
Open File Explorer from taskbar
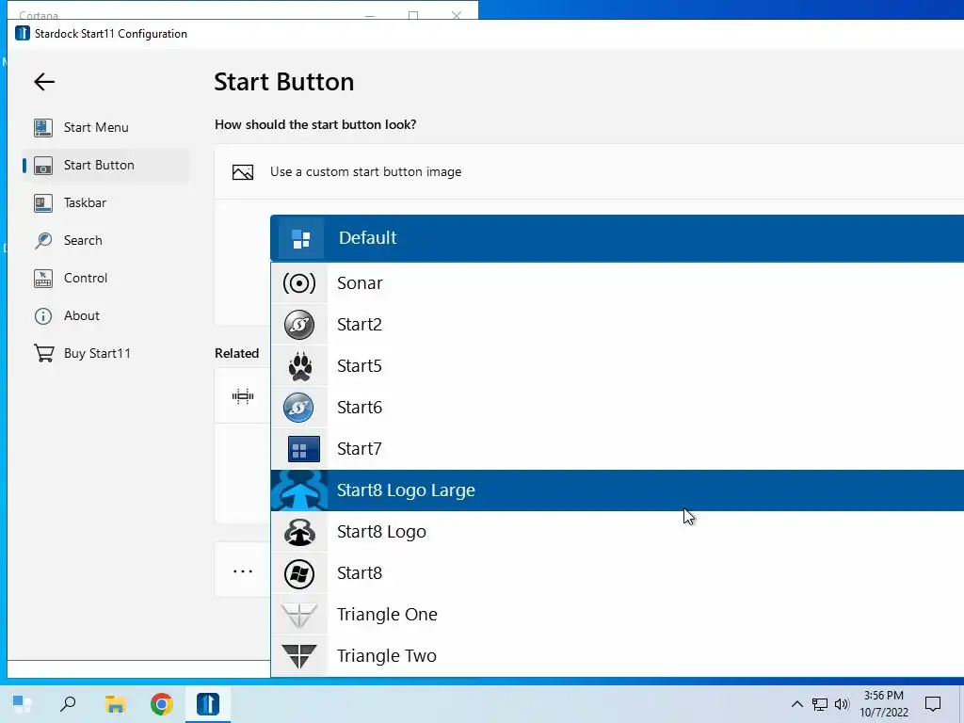click(x=115, y=704)
